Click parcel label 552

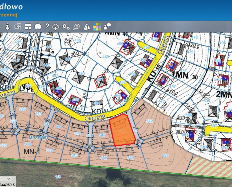coord(150,121)
